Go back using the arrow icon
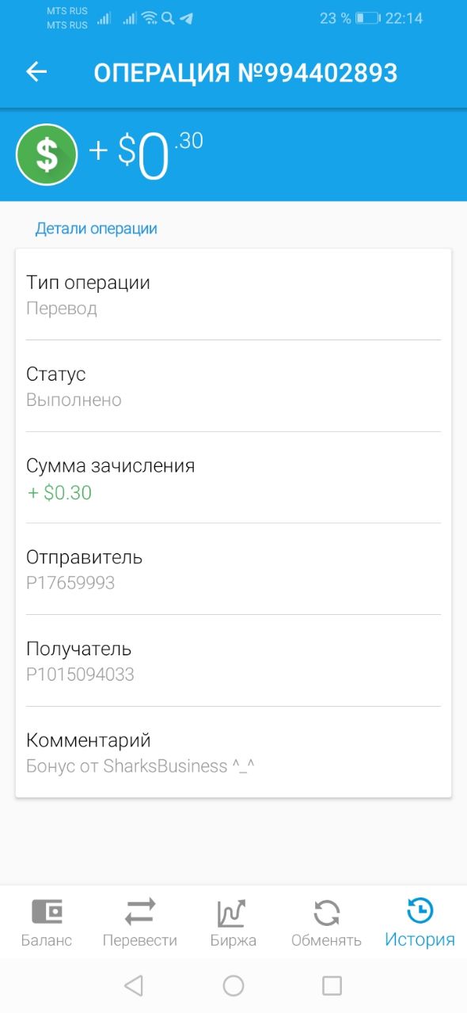The image size is (467, 1013). point(36,72)
